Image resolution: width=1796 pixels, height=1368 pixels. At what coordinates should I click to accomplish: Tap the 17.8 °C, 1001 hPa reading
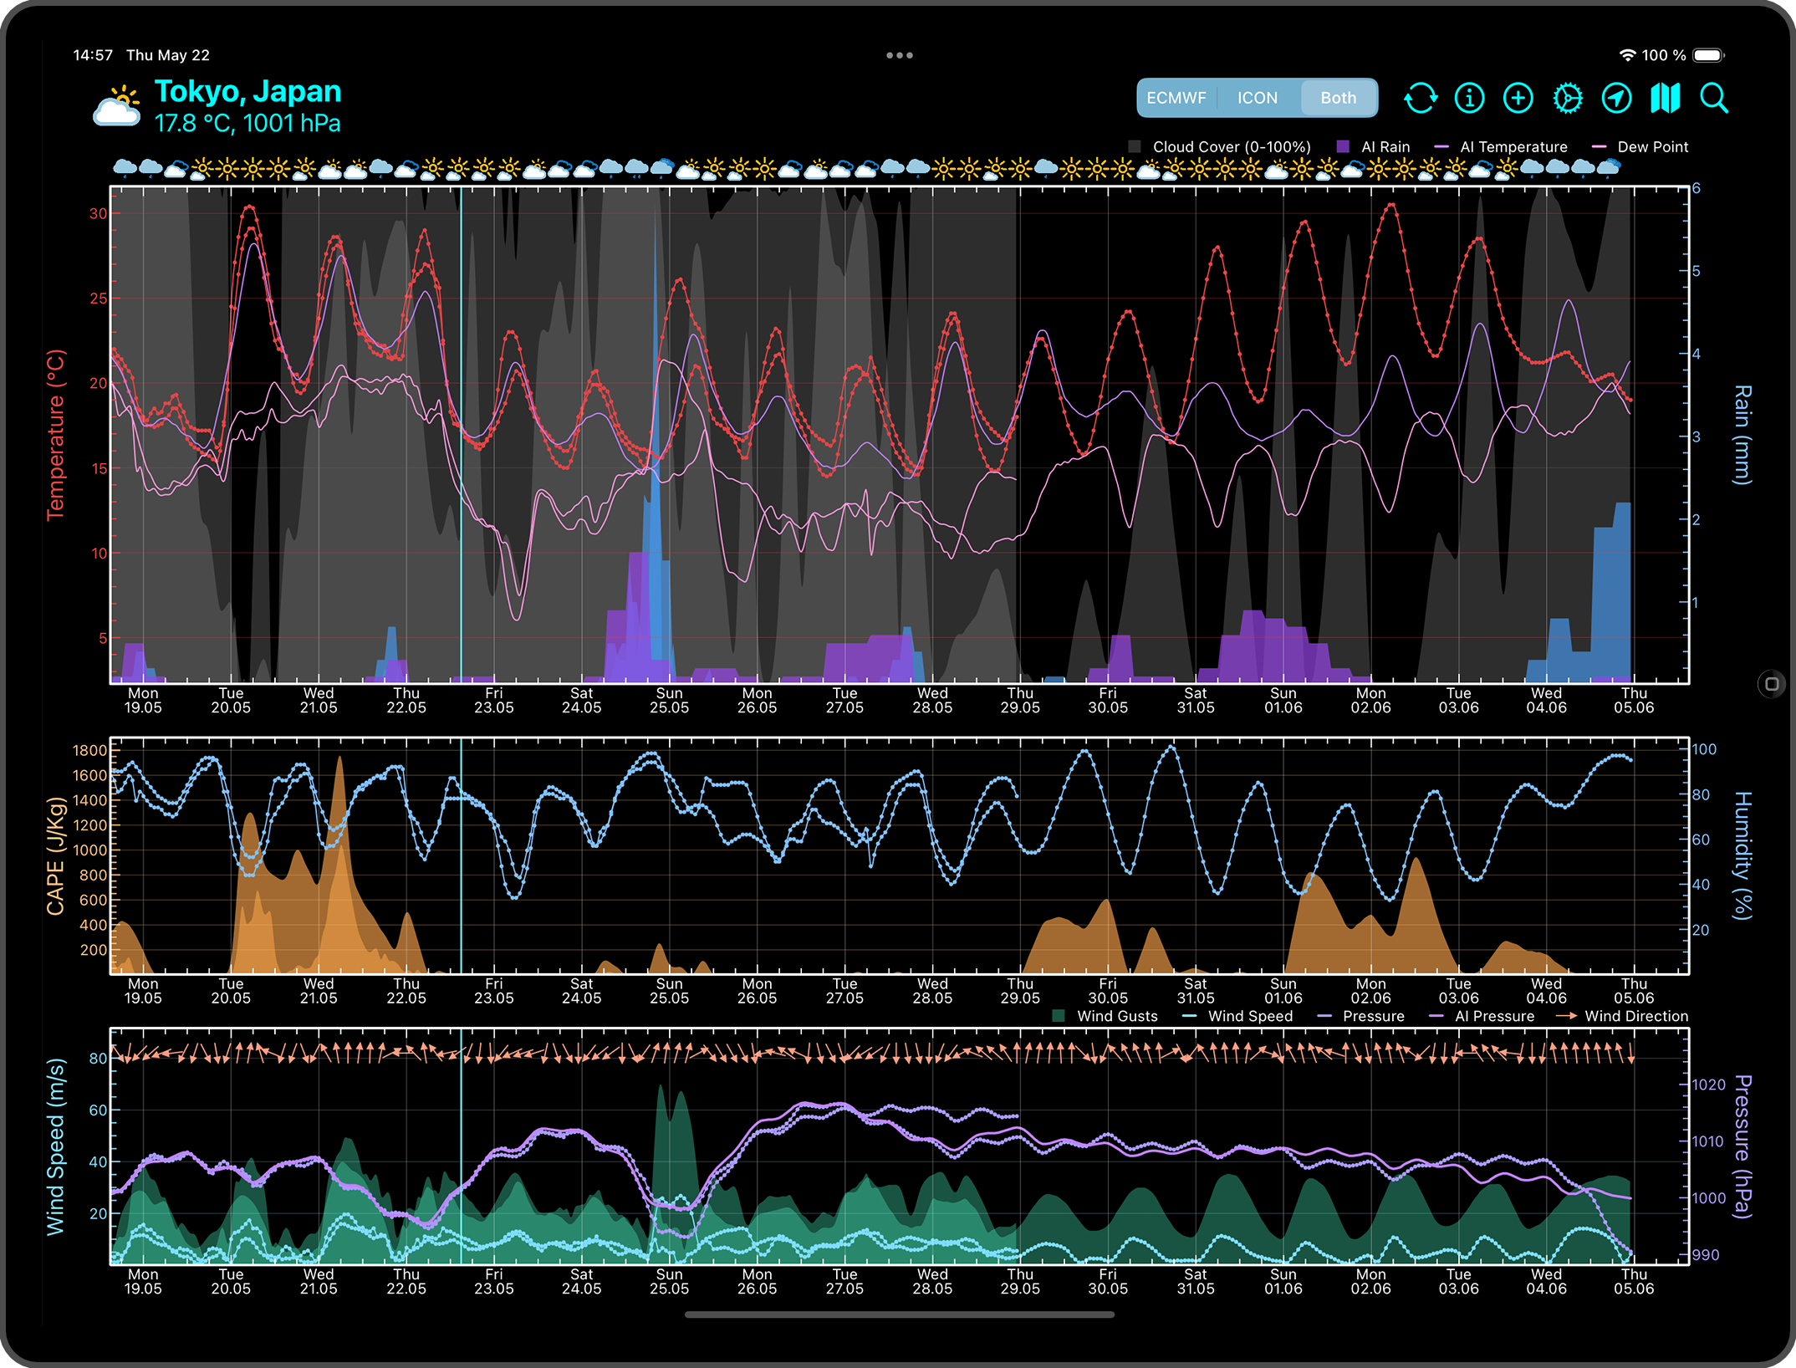click(x=247, y=124)
